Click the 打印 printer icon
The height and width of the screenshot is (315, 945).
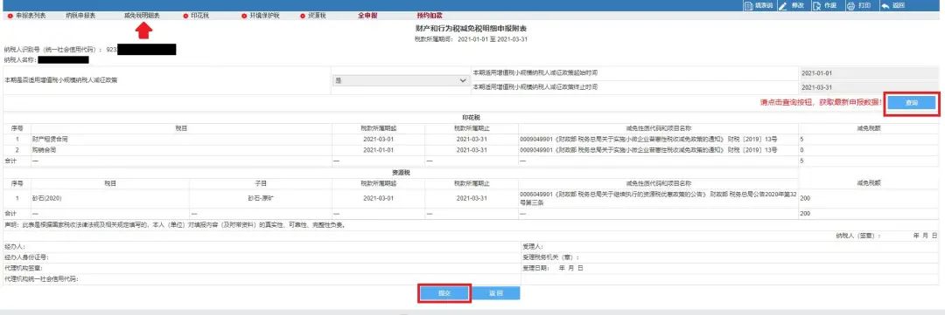[x=850, y=5]
